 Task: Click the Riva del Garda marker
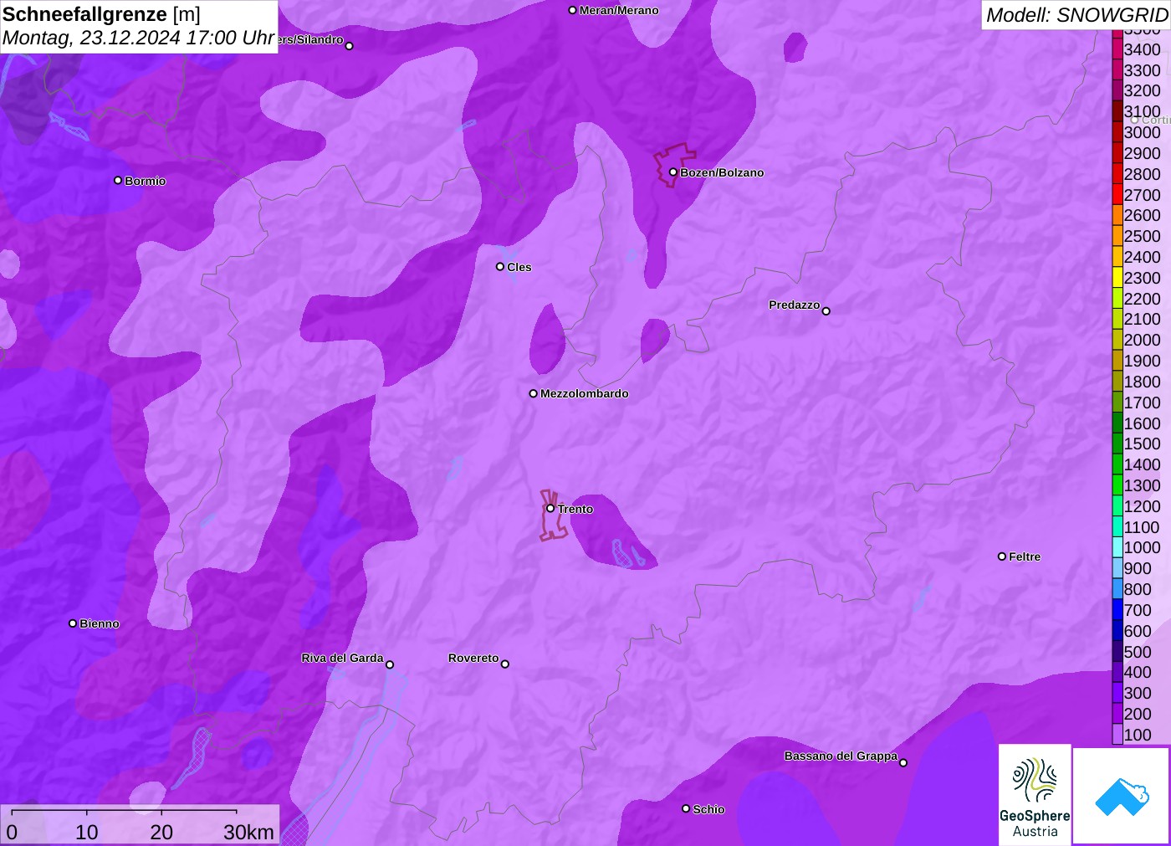[390, 664]
